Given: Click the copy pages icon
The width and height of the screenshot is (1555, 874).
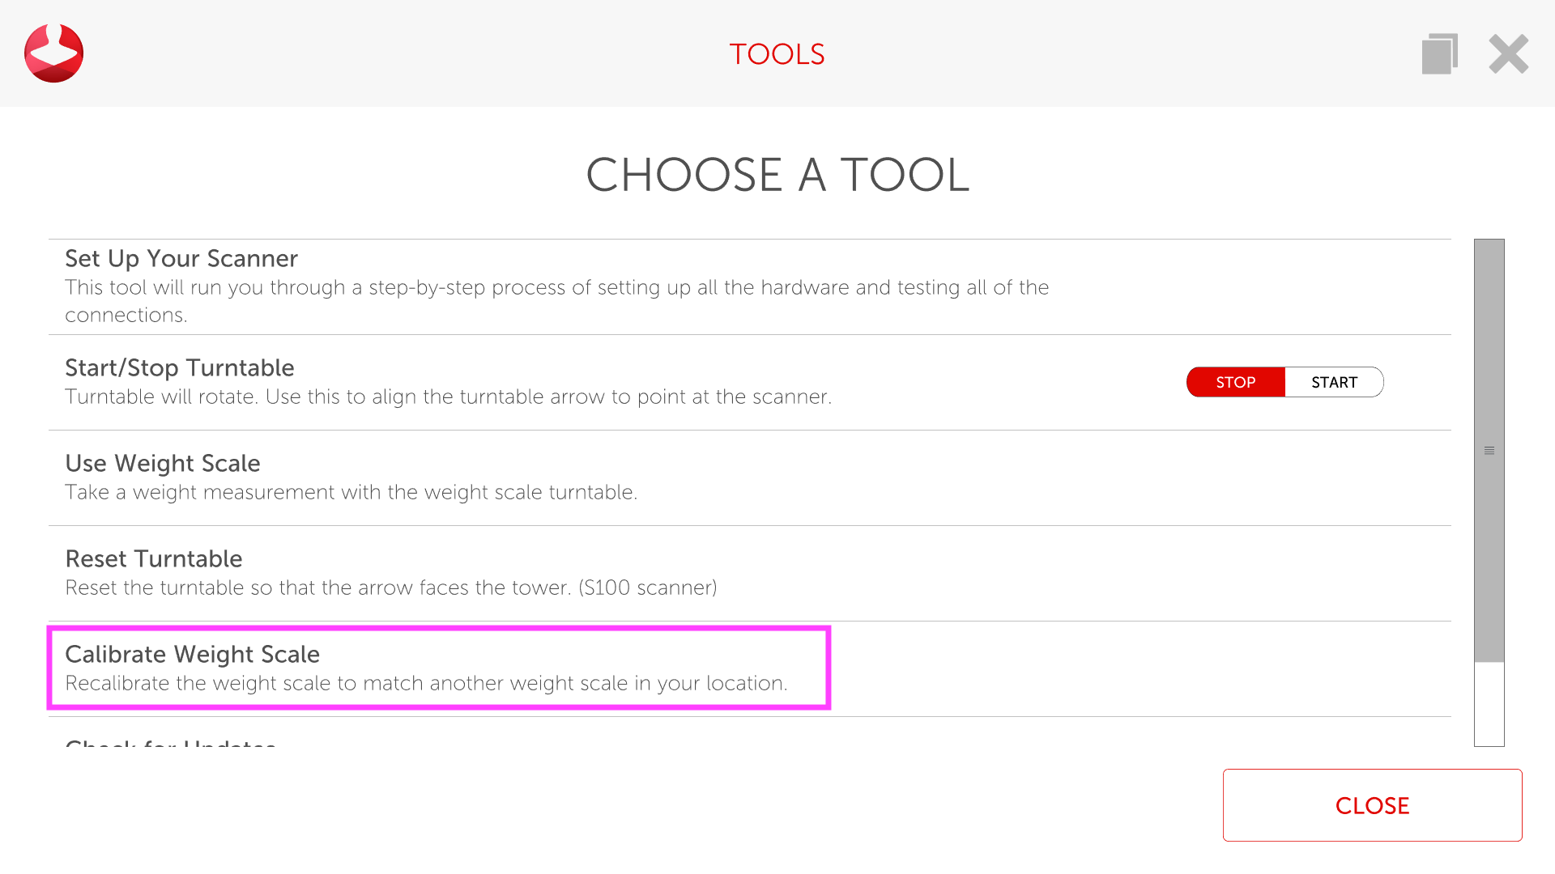Looking at the screenshot, I should 1439,54.
